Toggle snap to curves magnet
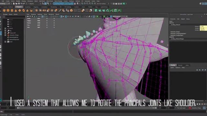Image resolution: width=207 pixels, height=116 pixels. tap(85, 4)
